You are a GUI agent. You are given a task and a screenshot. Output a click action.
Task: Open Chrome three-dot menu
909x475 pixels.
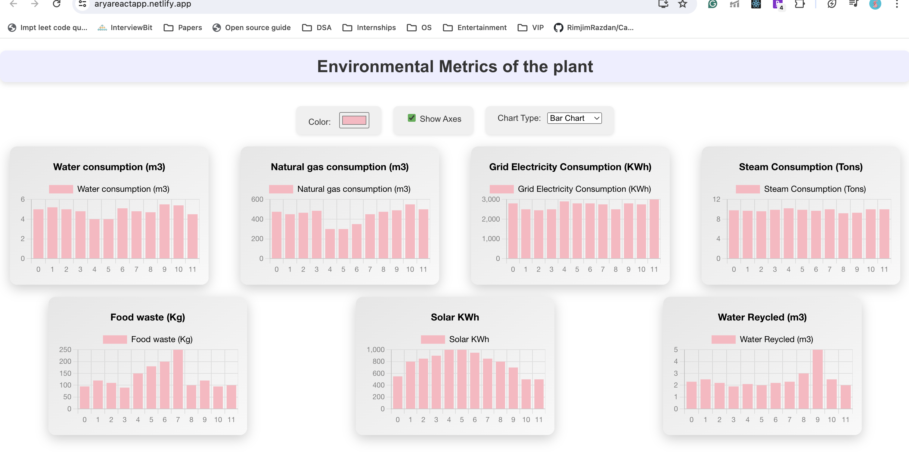point(896,4)
